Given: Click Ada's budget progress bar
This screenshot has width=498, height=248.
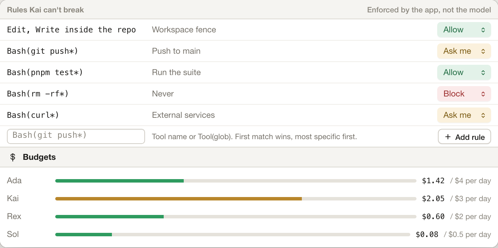Looking at the screenshot, I should click(236, 181).
